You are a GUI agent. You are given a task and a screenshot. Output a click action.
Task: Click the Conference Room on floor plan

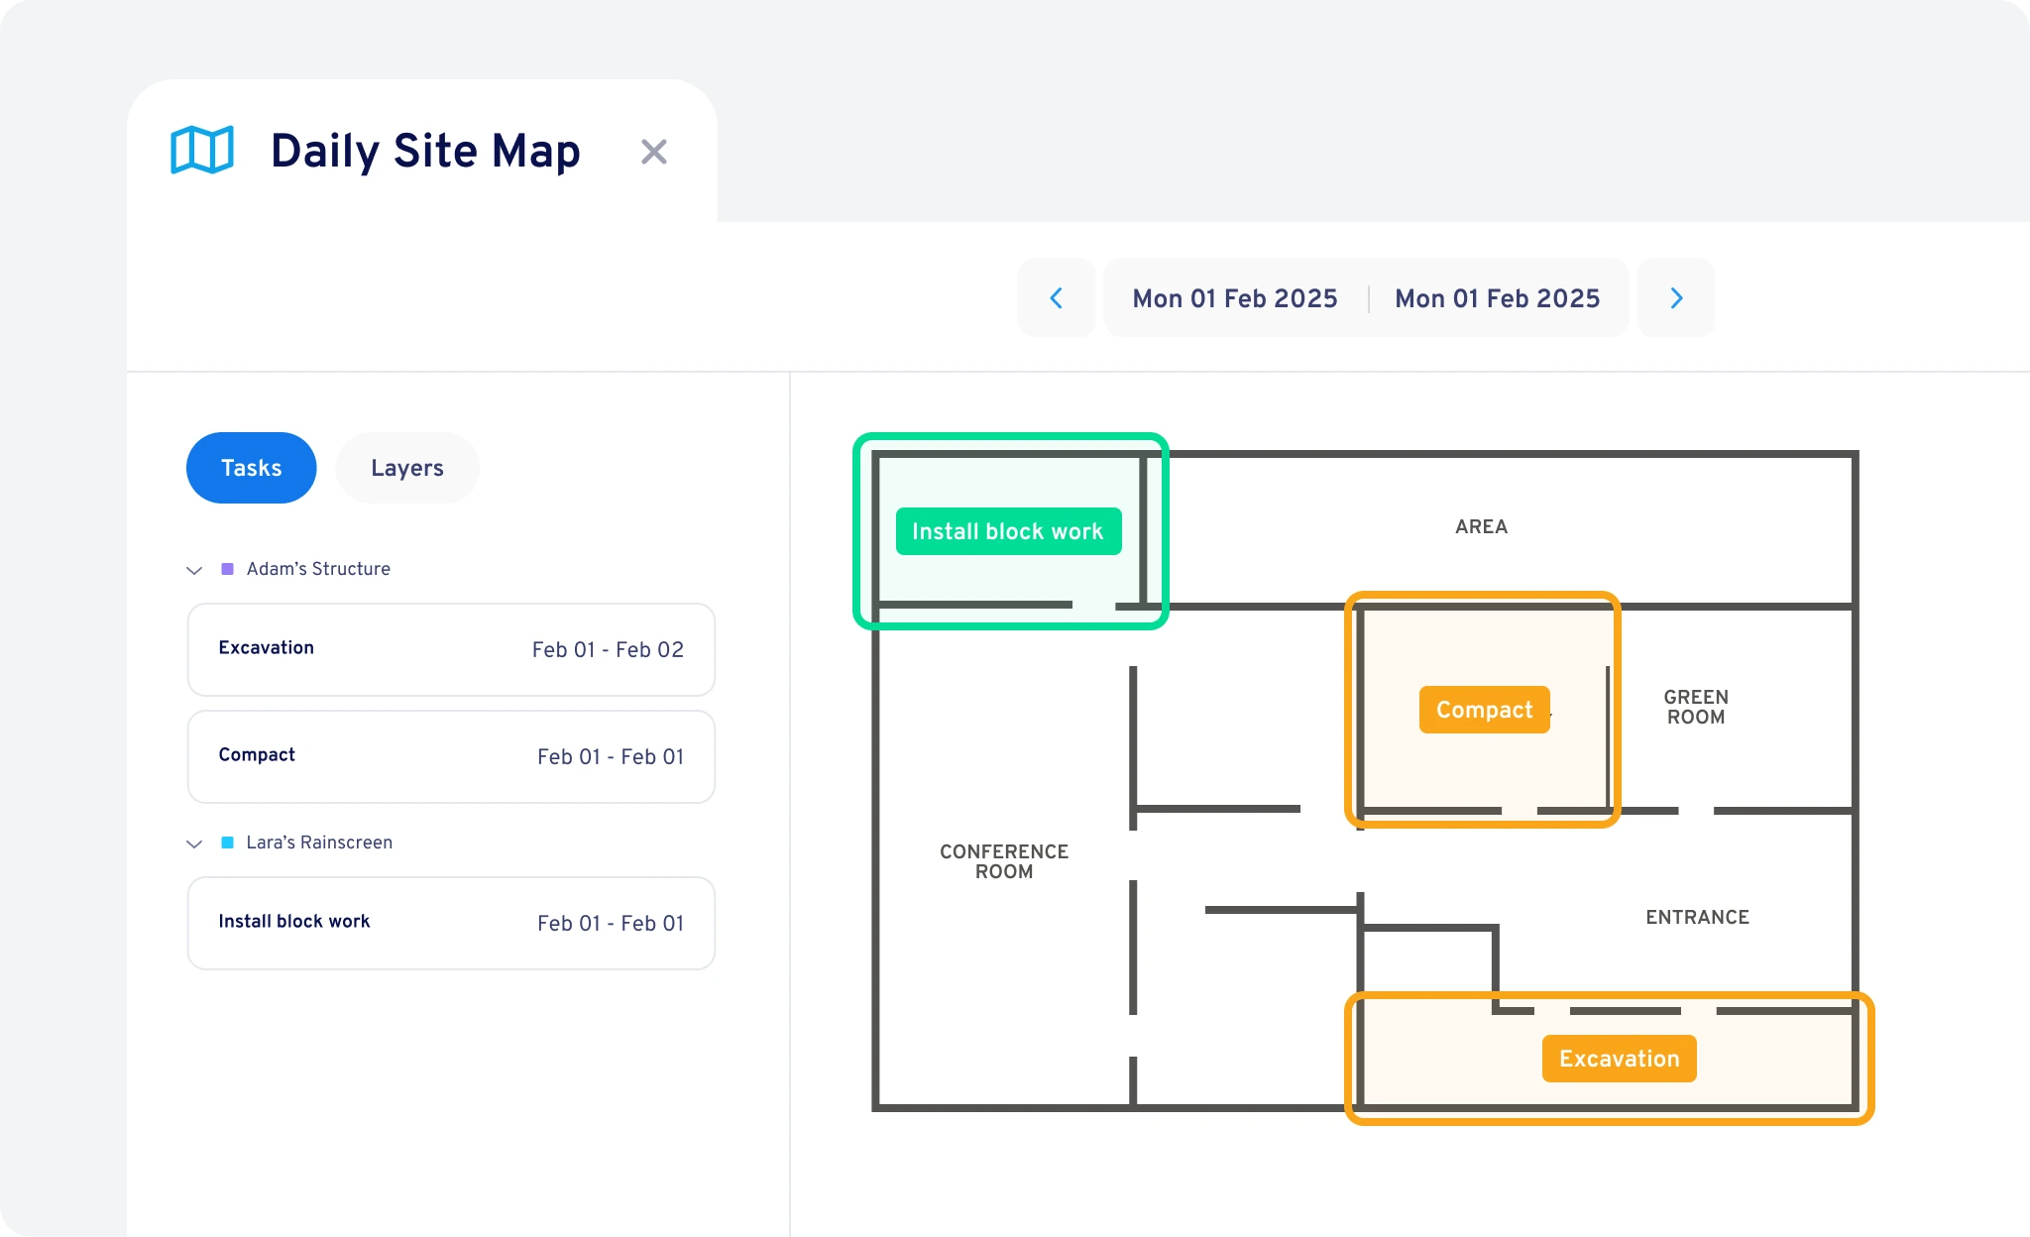pos(1003,861)
